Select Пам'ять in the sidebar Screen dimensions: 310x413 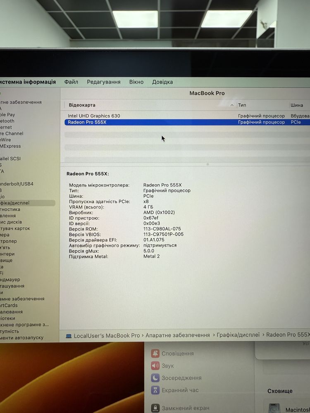pos(5,247)
